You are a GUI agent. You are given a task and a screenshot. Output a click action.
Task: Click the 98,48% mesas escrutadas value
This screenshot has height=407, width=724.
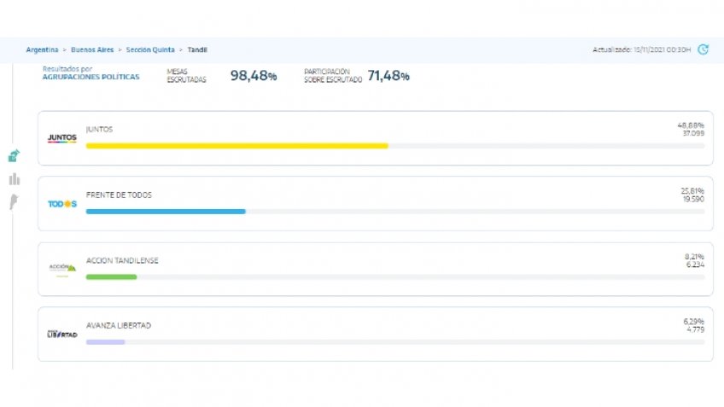[254, 75]
